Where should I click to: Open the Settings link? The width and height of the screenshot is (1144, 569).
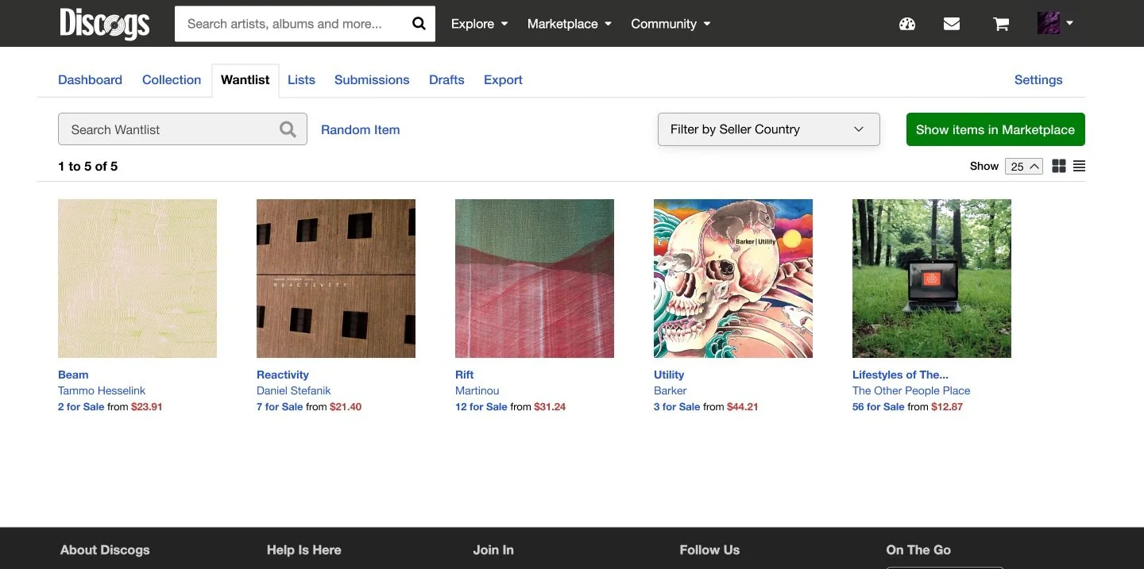(1038, 79)
